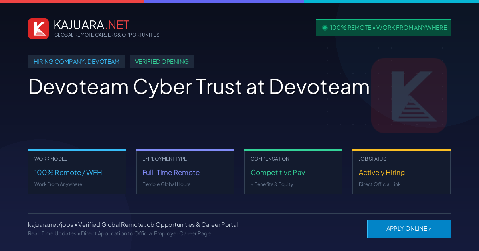479x251 pixels.
Task: Click the Direct Official Link subtext
Action: 380,184
